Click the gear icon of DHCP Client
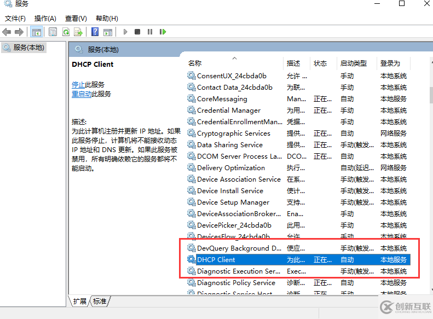Image resolution: width=433 pixels, height=319 pixels. click(192, 259)
